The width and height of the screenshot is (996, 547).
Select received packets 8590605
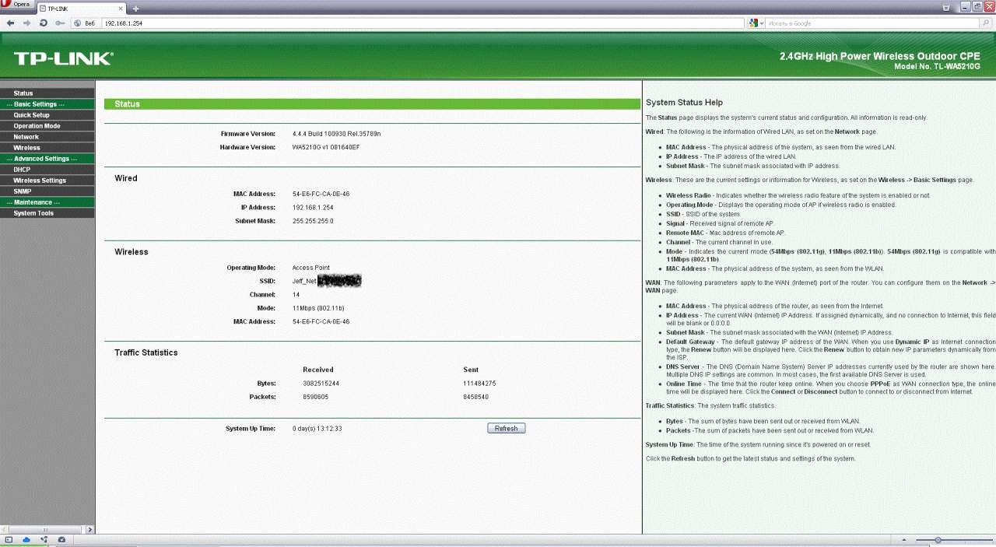pos(315,397)
